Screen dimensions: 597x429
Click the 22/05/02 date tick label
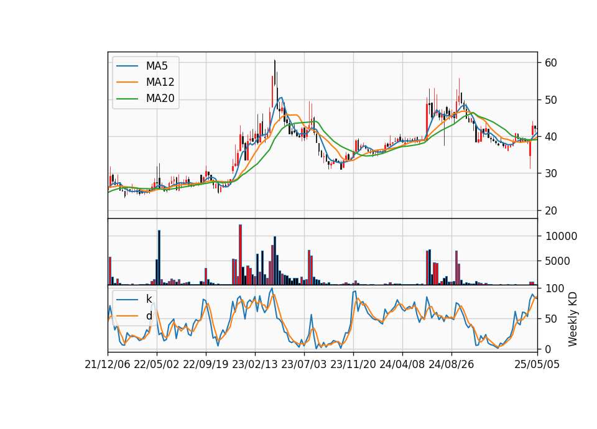pos(157,365)
